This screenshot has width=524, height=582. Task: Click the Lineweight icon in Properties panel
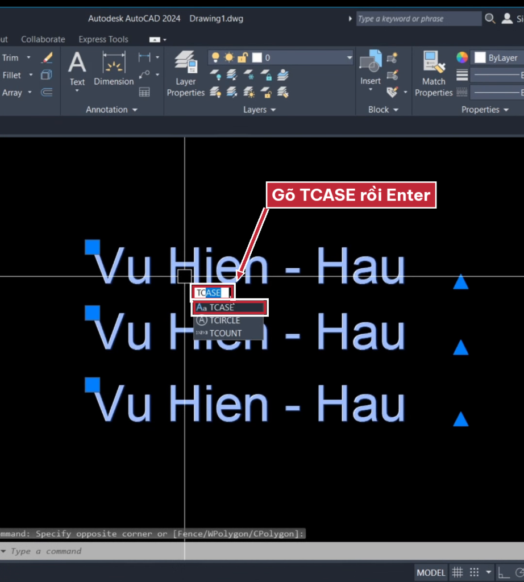(462, 75)
